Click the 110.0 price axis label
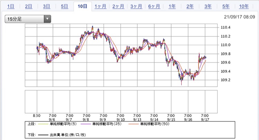The width and height of the screenshot is (259, 140). pos(226,45)
